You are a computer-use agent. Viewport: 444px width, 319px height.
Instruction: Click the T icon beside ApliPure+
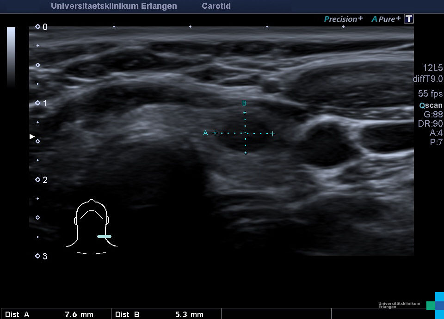tap(409, 19)
